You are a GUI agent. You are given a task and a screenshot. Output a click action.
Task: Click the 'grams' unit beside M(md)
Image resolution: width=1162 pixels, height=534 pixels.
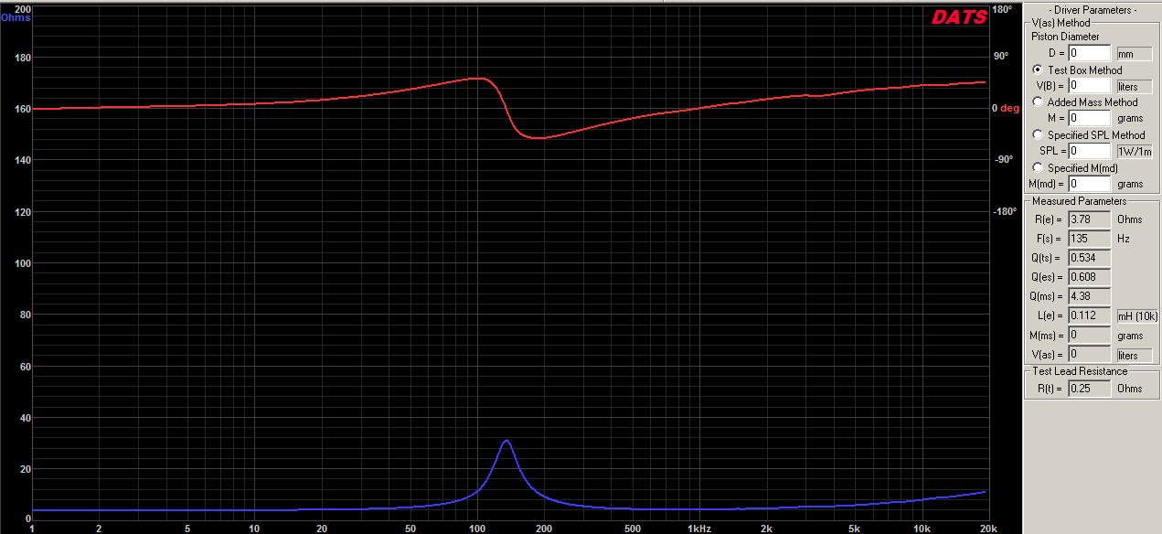pos(1130,184)
